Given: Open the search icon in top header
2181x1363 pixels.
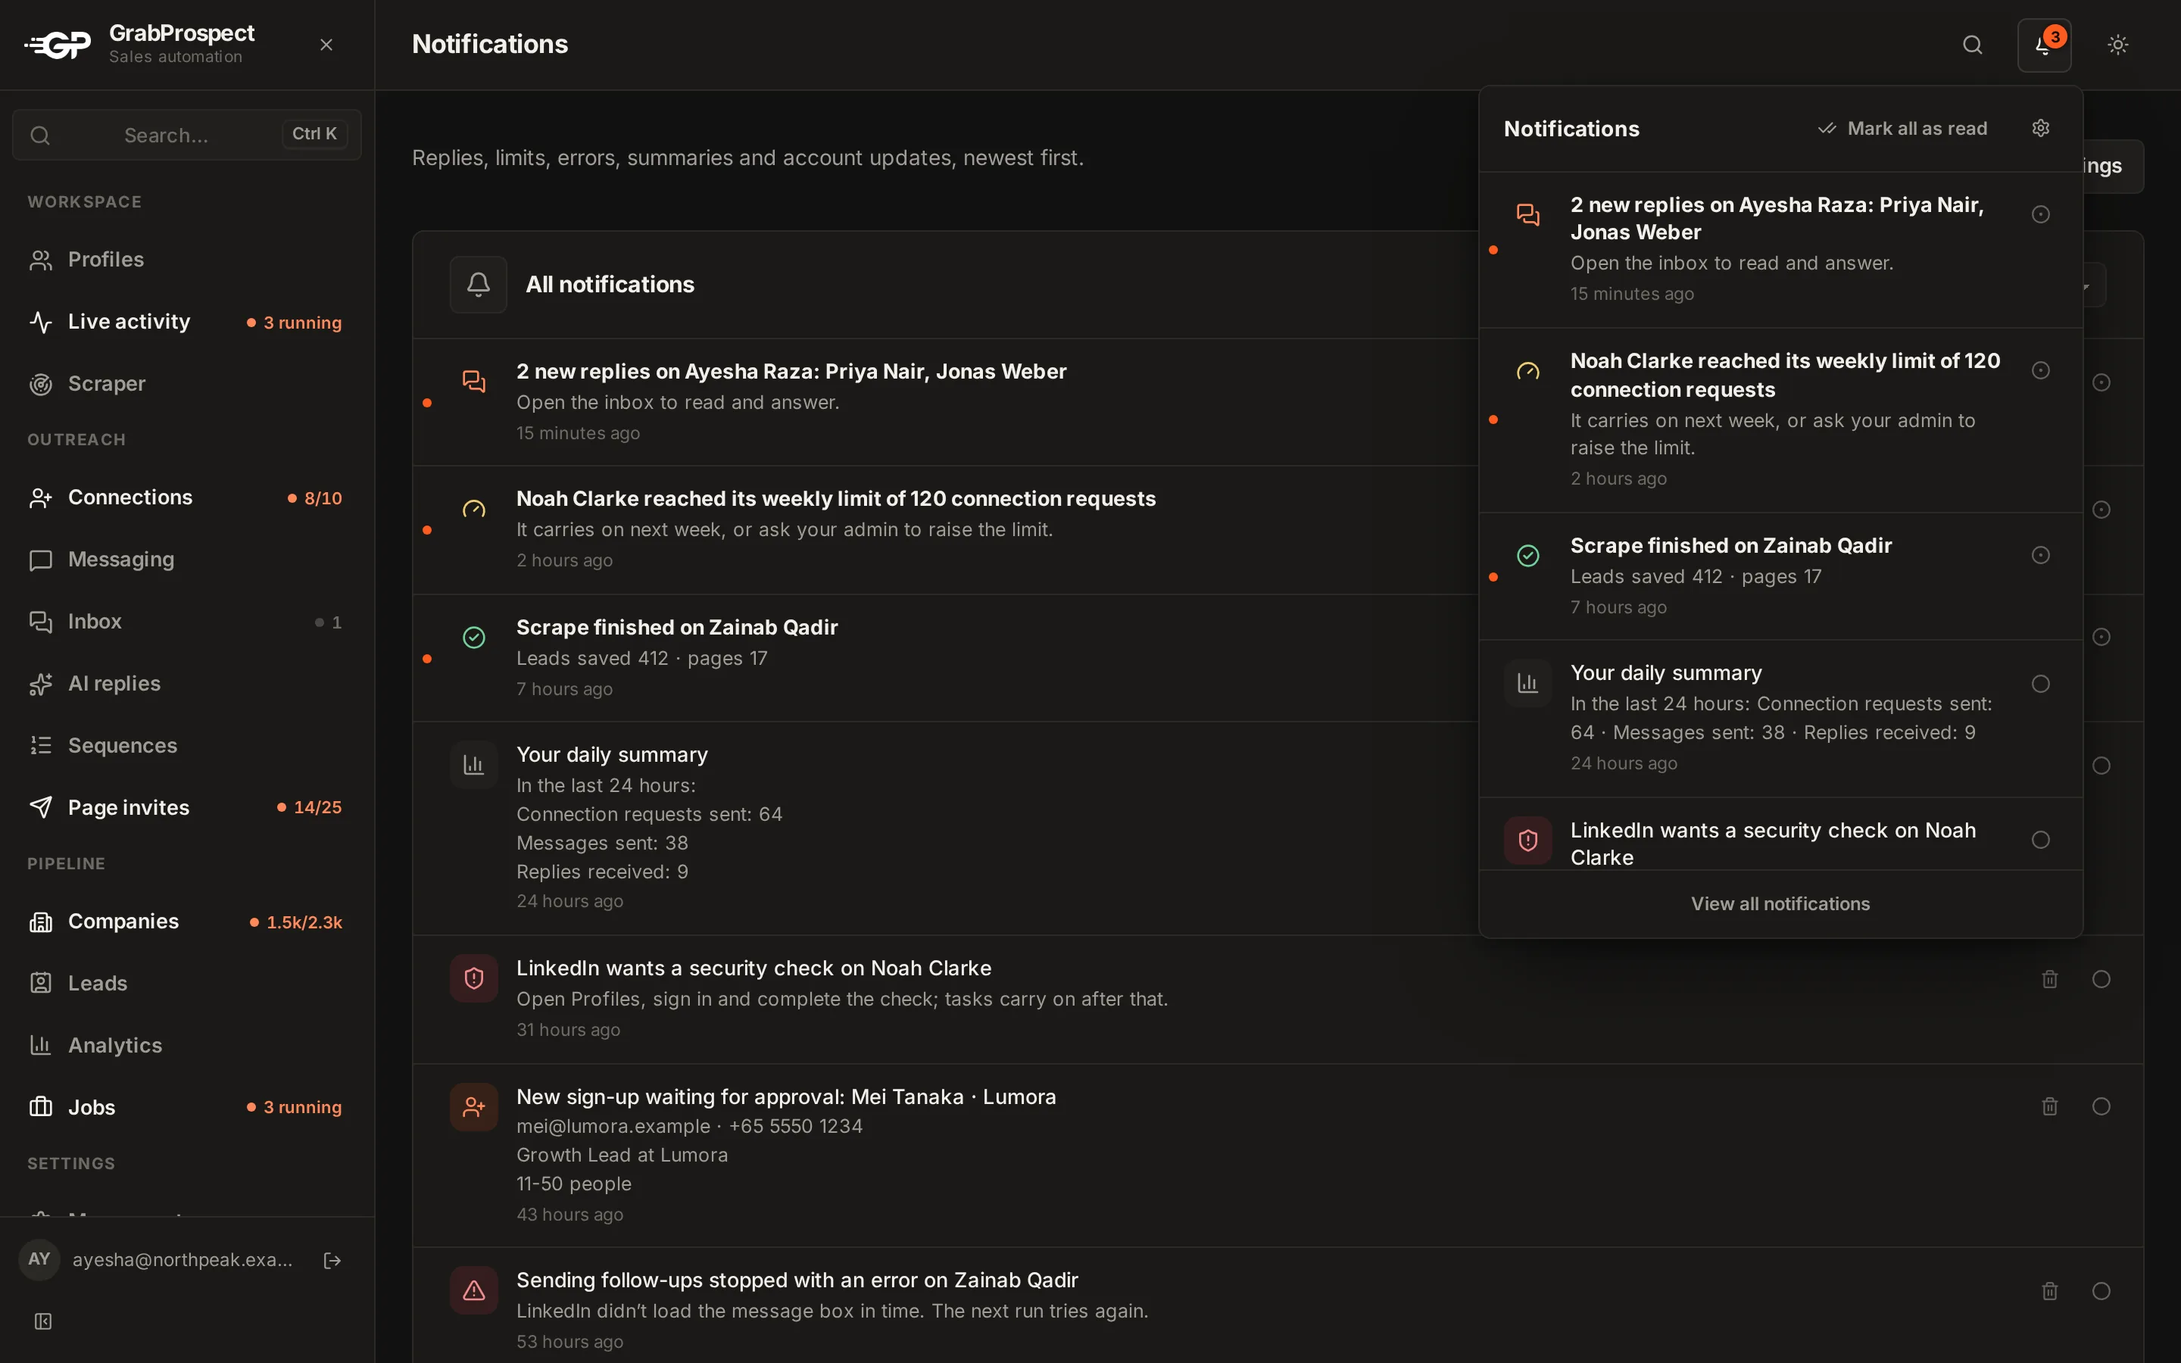Looking at the screenshot, I should pyautogui.click(x=1972, y=45).
